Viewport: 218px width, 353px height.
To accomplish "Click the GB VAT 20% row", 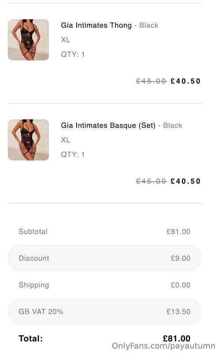I will pyautogui.click(x=104, y=312).
